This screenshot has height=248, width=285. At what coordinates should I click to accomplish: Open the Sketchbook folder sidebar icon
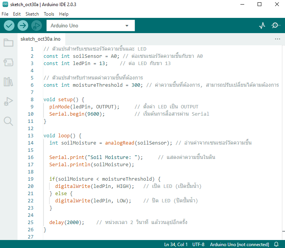8,43
